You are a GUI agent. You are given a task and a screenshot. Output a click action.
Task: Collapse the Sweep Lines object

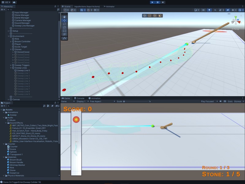[11, 68]
